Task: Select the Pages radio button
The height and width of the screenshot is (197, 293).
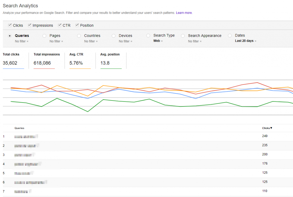Action: pyautogui.click(x=44, y=36)
